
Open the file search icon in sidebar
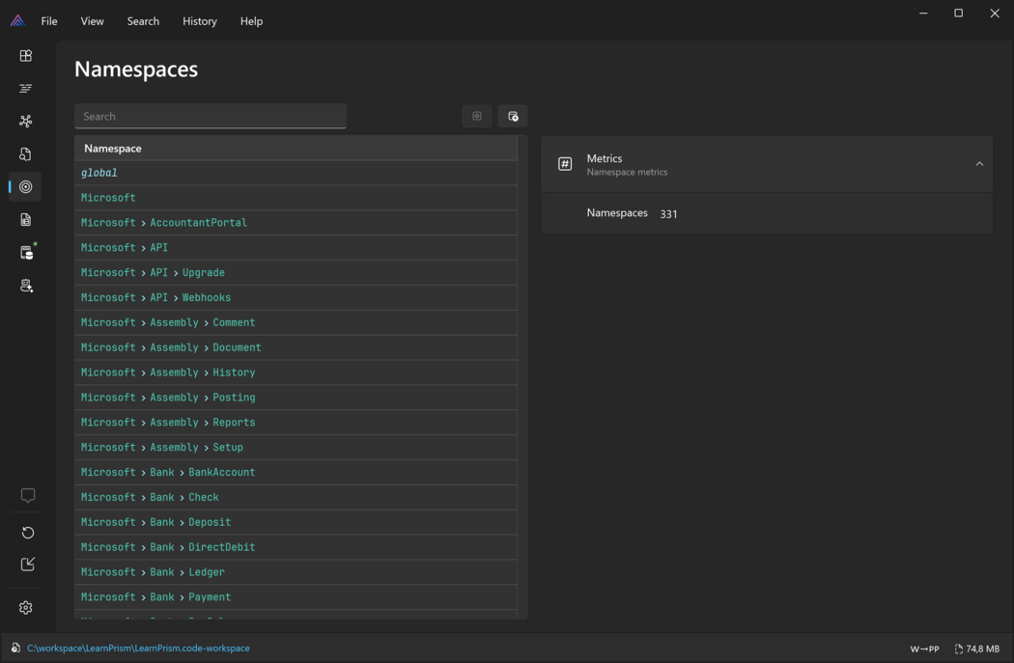pos(26,153)
